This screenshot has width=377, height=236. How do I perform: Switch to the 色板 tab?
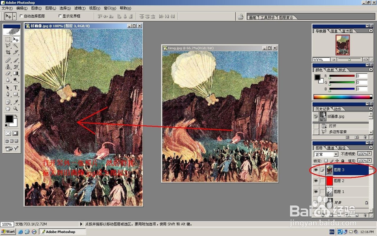[330, 70]
